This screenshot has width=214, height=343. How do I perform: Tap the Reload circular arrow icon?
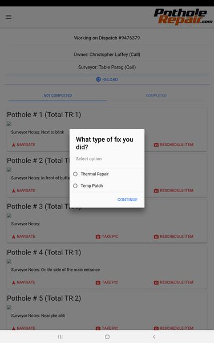coord(99,79)
